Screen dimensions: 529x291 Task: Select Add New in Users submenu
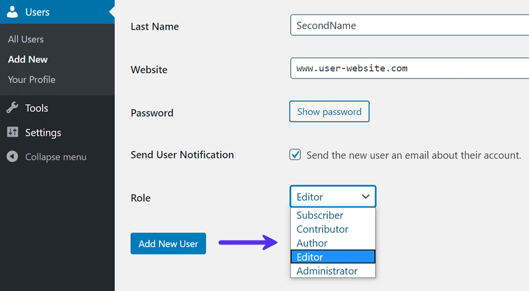coord(28,60)
